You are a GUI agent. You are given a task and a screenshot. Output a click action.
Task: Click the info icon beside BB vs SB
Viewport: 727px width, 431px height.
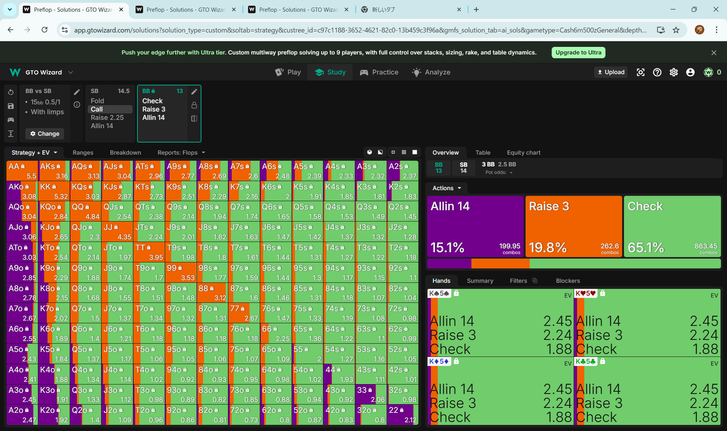pos(77,105)
